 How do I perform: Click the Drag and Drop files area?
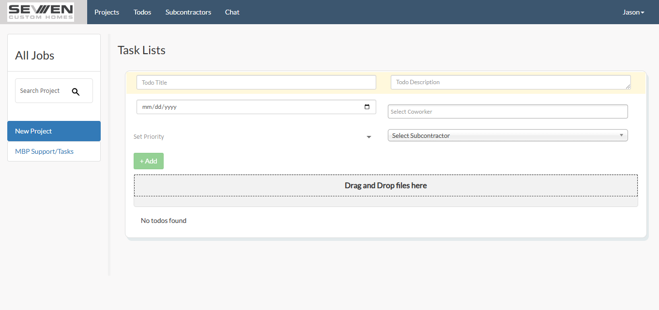point(385,185)
